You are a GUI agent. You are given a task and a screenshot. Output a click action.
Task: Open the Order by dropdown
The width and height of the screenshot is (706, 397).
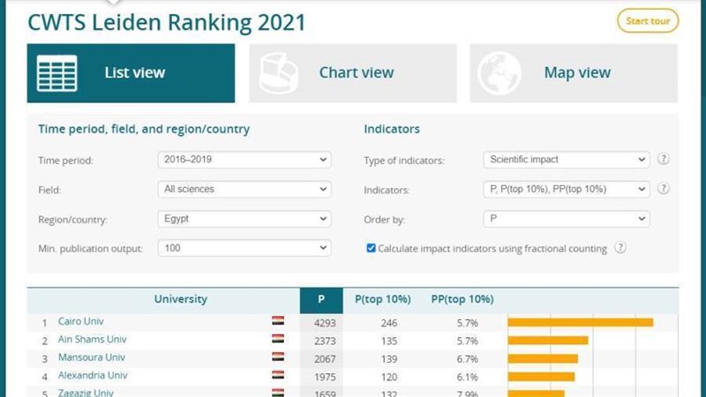(x=566, y=219)
